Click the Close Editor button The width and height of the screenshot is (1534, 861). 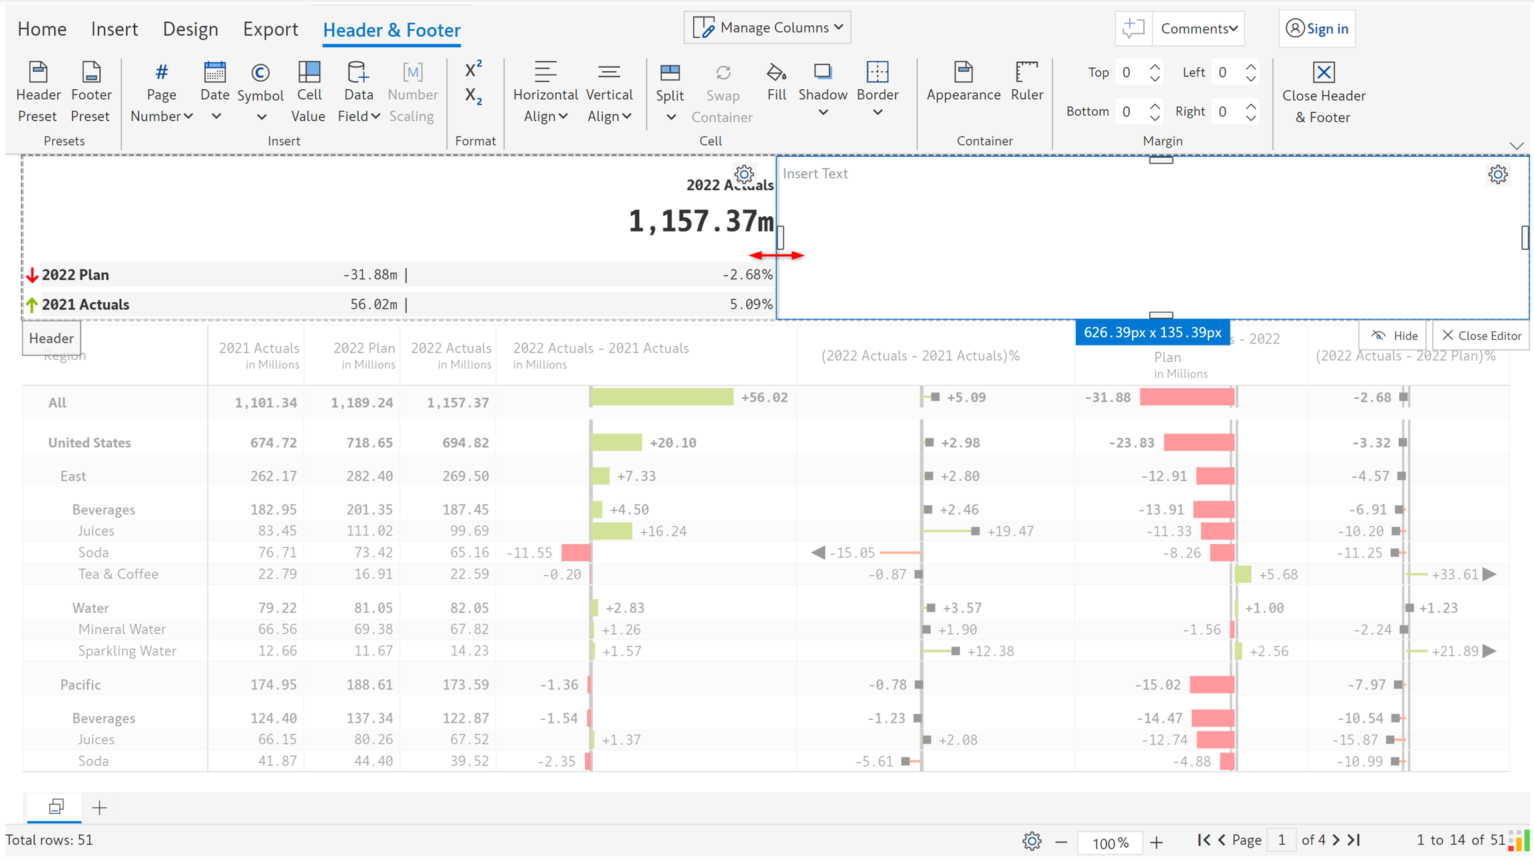tap(1481, 335)
